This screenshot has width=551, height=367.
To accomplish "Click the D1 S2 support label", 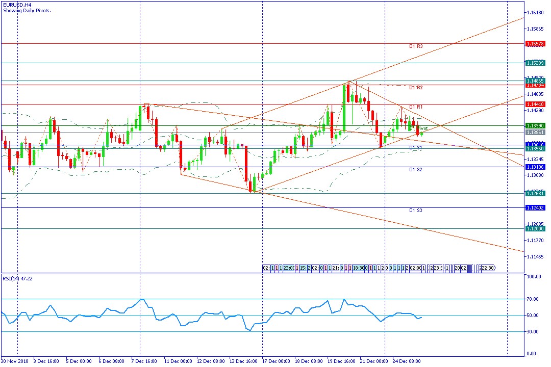I will [416, 170].
